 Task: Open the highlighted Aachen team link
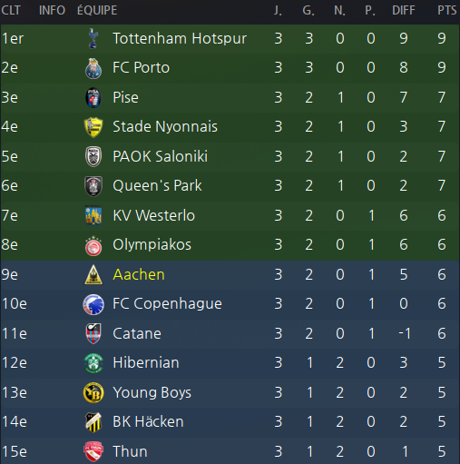(139, 274)
